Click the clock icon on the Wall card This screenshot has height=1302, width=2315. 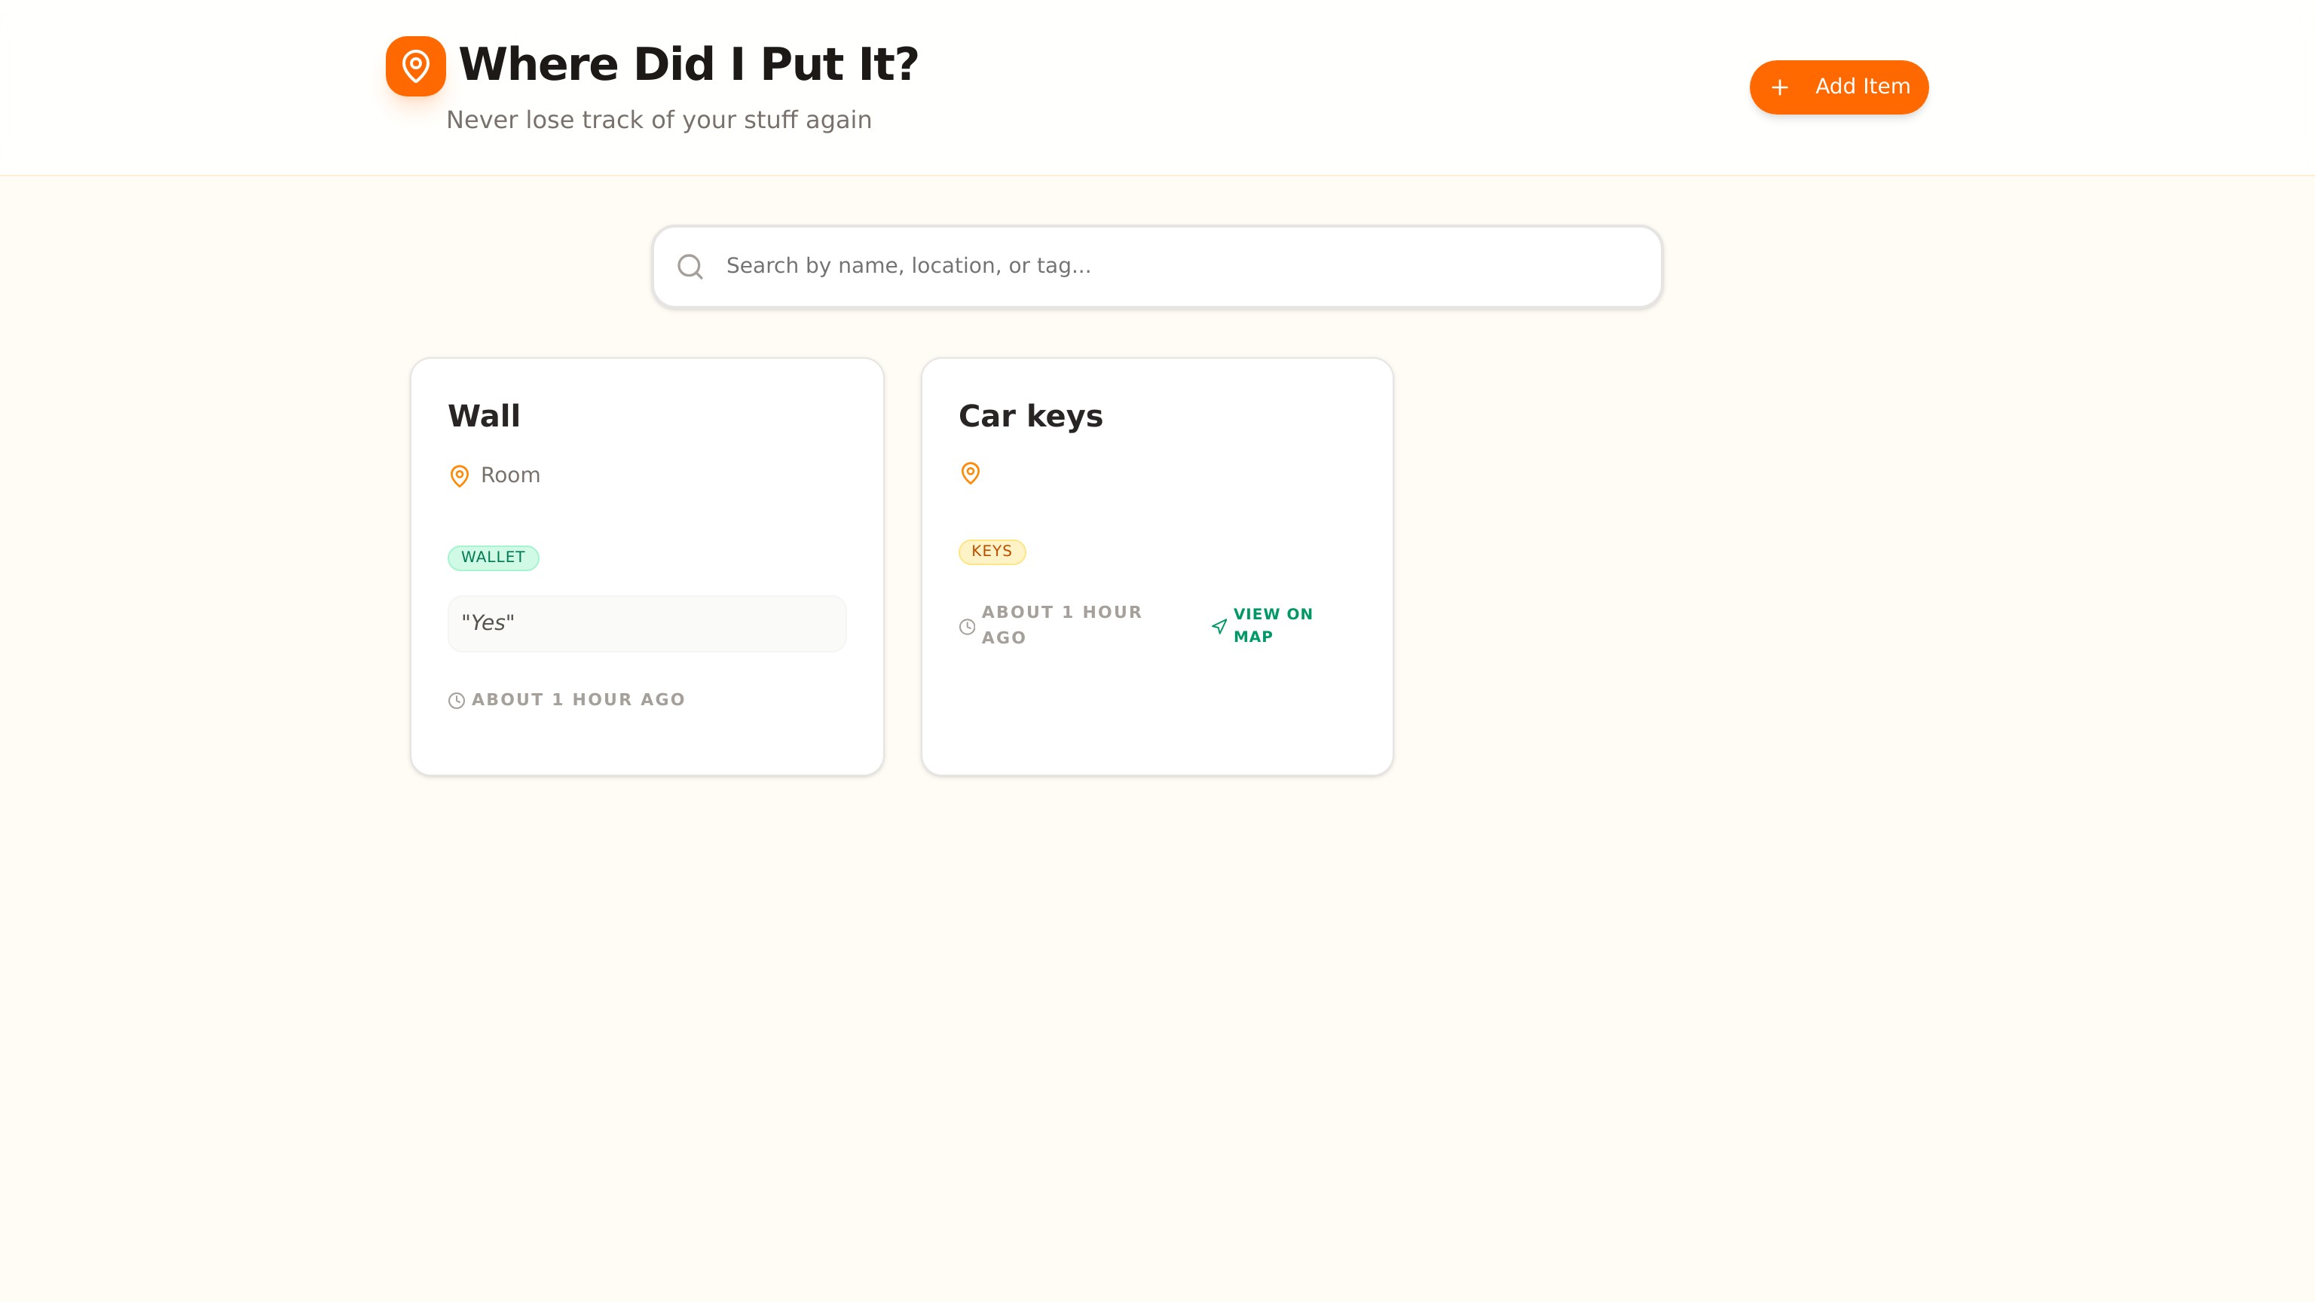point(457,701)
